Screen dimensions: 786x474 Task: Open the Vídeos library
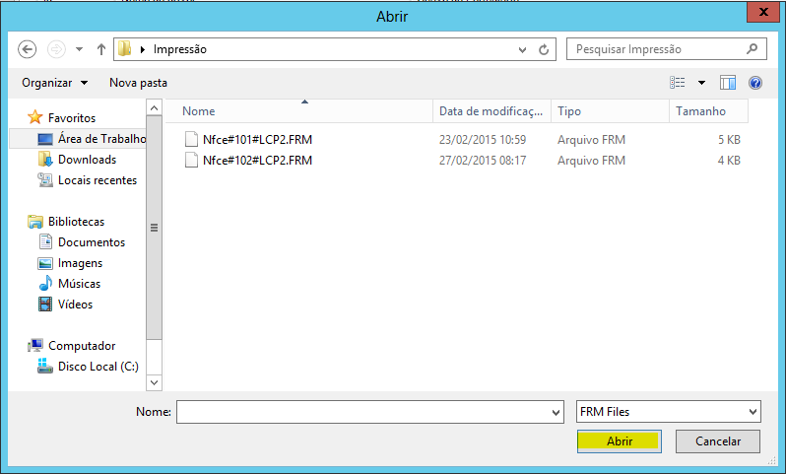(x=75, y=305)
